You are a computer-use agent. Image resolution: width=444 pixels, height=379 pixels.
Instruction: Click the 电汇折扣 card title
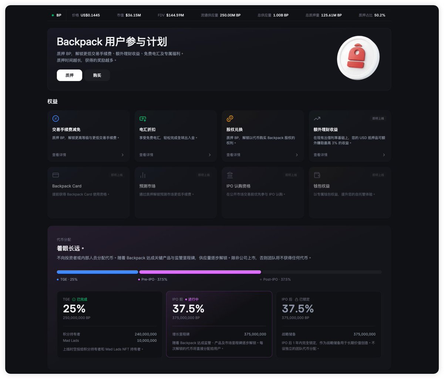147,129
